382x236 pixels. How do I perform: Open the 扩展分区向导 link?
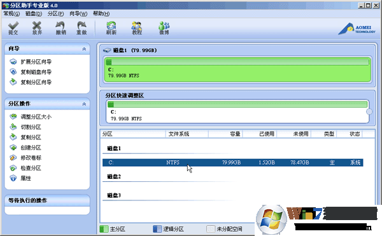pyautogui.click(x=36, y=62)
